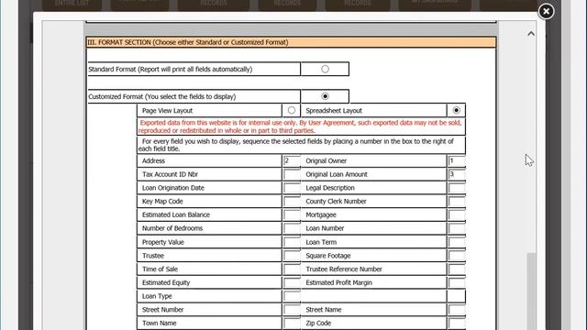Click the Estimated Profit Margin sequence box
Screen dimensions: 587x330
(x=457, y=282)
